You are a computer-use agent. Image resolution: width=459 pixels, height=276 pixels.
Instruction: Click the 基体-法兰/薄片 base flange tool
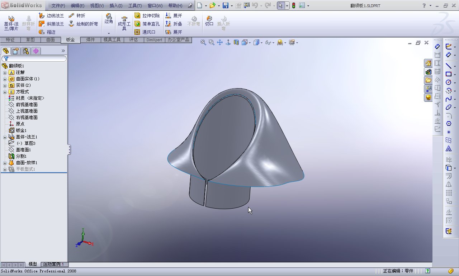point(11,23)
